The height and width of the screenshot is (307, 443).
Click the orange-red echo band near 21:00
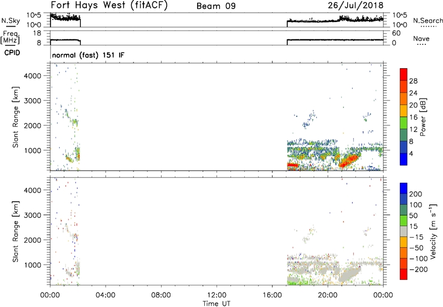pyautogui.click(x=350, y=161)
